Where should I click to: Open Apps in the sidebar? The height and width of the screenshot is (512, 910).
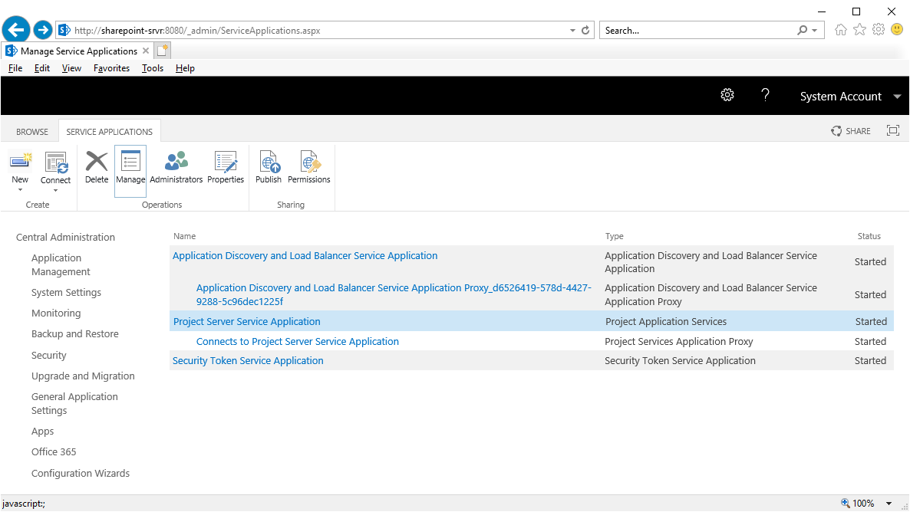42,432
